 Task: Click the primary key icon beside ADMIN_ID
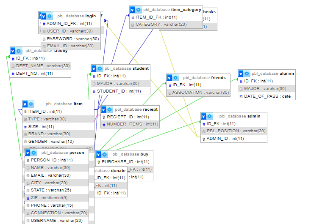coord(203,139)
